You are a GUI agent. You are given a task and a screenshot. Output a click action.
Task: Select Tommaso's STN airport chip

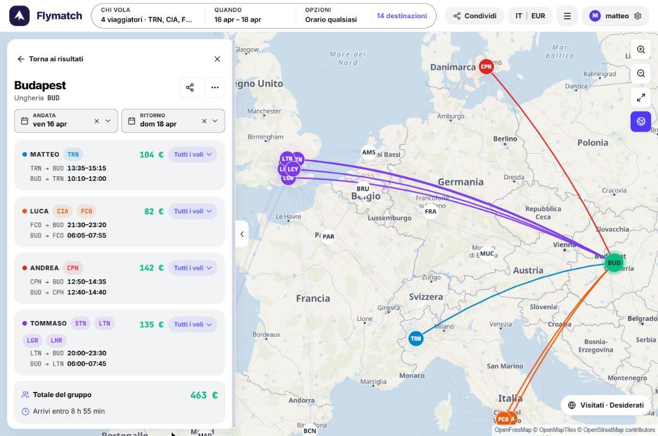pyautogui.click(x=81, y=323)
